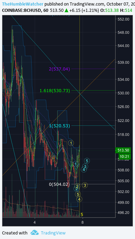Click the TradingView cloud logo icon
Viewport: 135px width, 239px height.
coord(34,233)
